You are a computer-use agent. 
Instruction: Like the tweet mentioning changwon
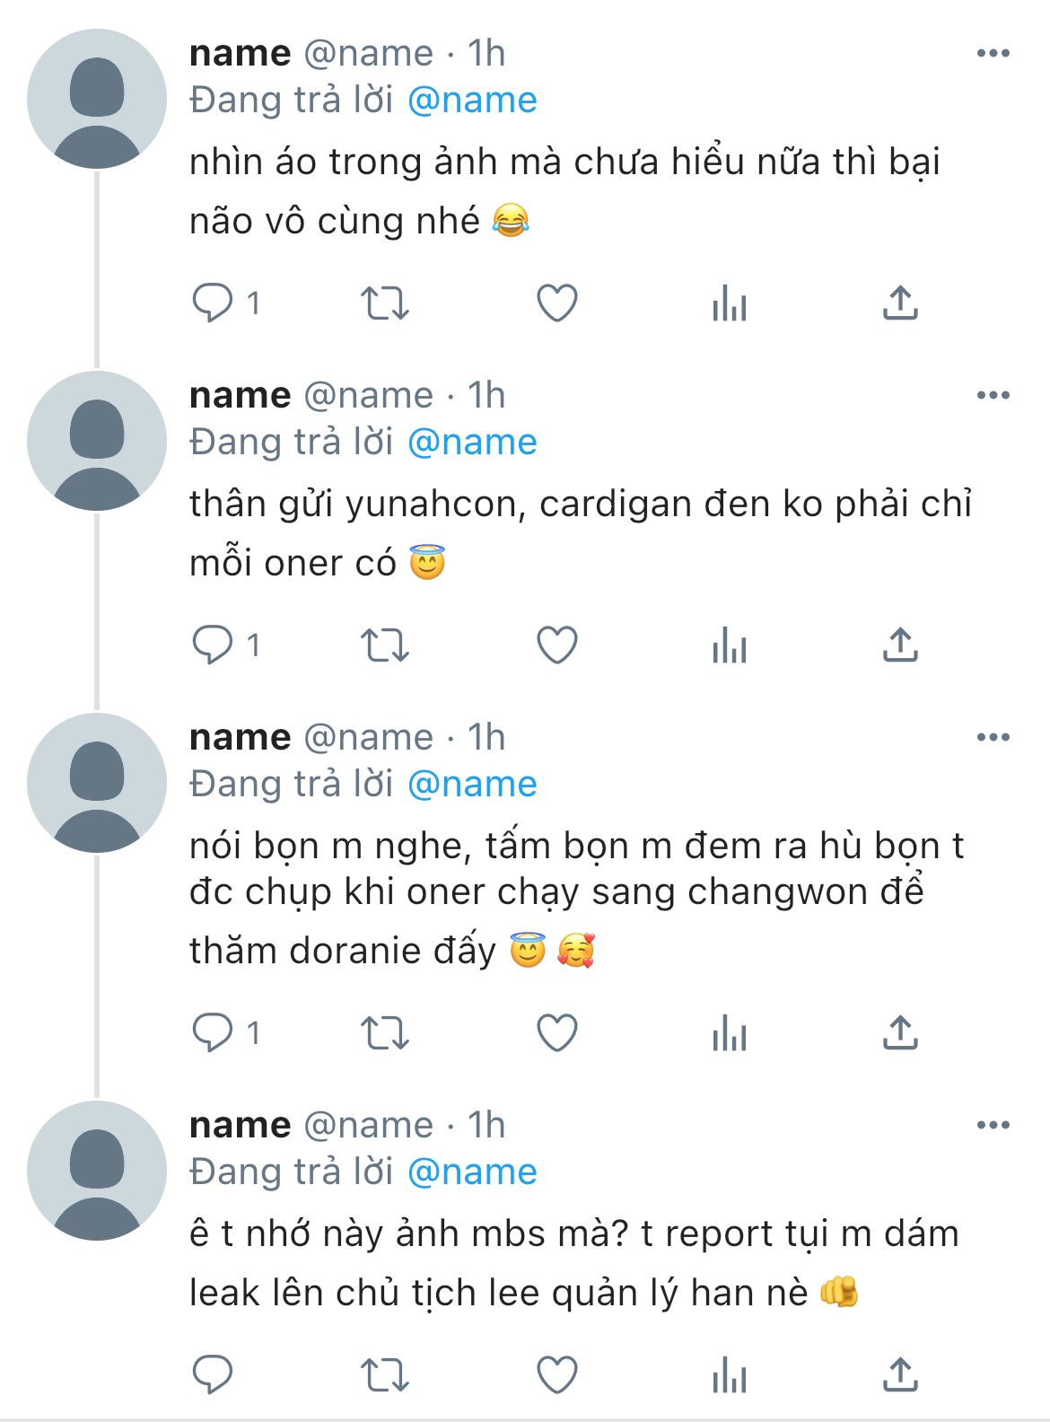coord(556,1033)
